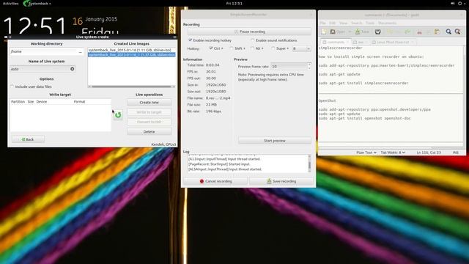Viewport: 469px width, 264px height.
Task: Open the working directory browse button
Action: click(x=80, y=52)
